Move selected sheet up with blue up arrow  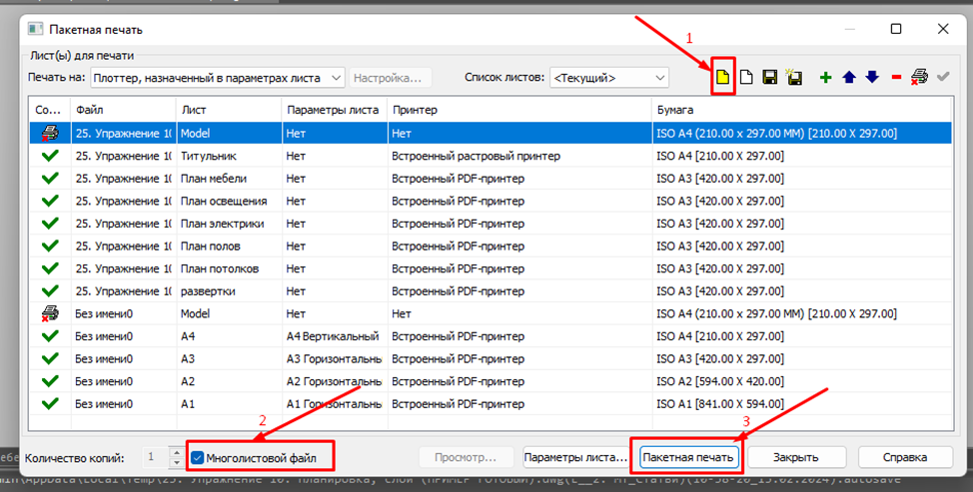tap(849, 78)
